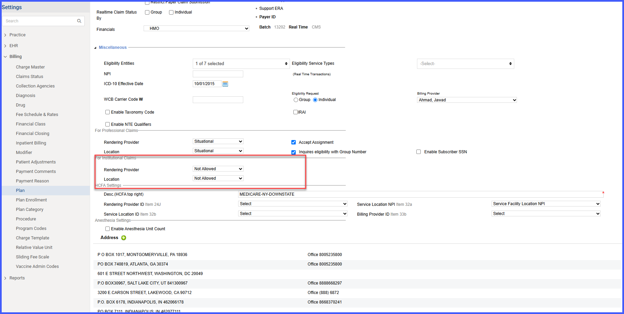The width and height of the screenshot is (624, 314).
Task: Open Professional Claims Location Situational dropdown
Action: click(x=218, y=151)
